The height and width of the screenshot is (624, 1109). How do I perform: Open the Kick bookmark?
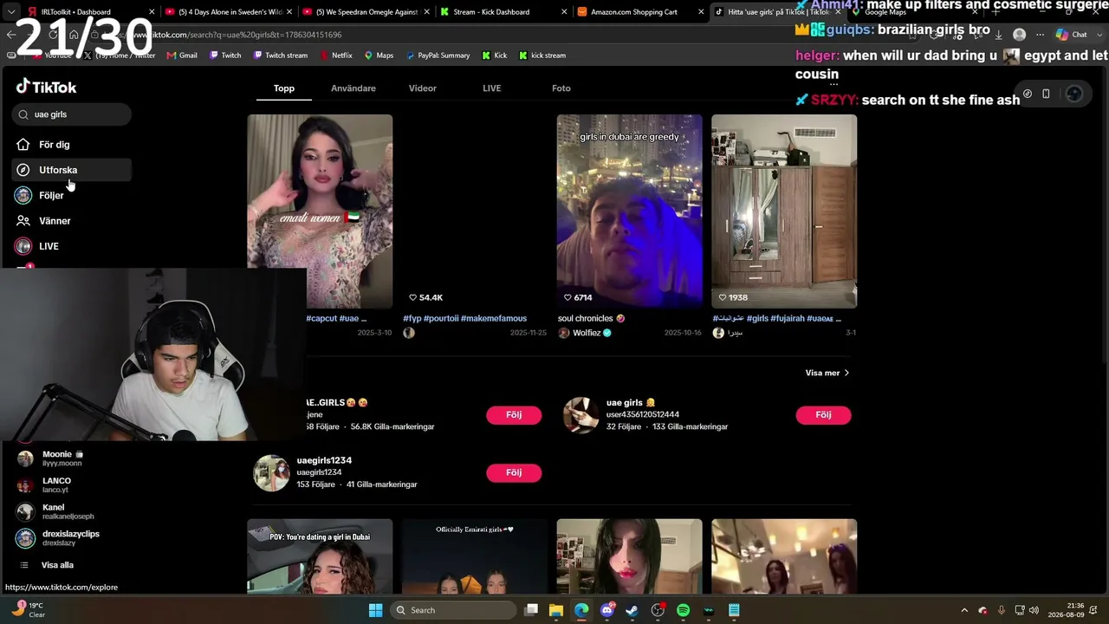494,55
